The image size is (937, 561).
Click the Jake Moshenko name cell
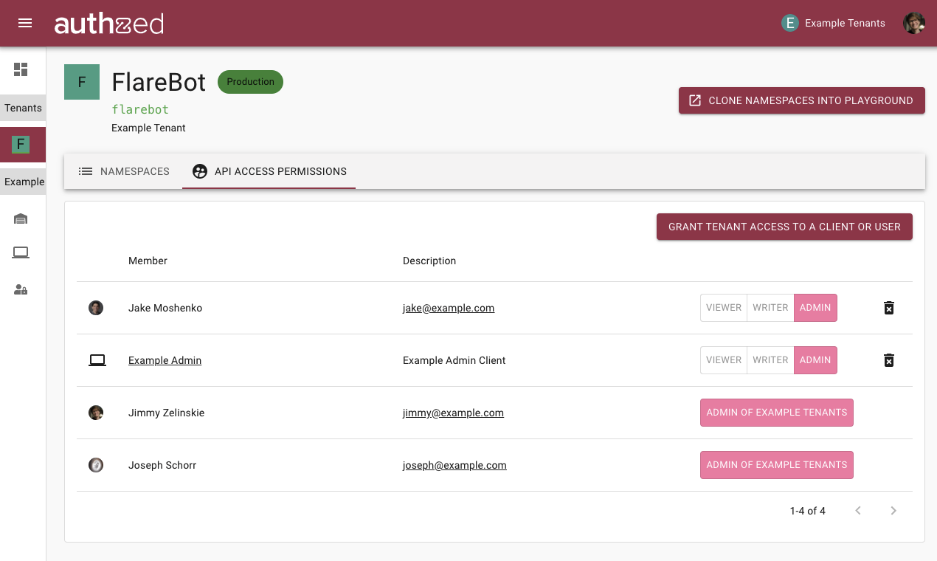pos(165,308)
